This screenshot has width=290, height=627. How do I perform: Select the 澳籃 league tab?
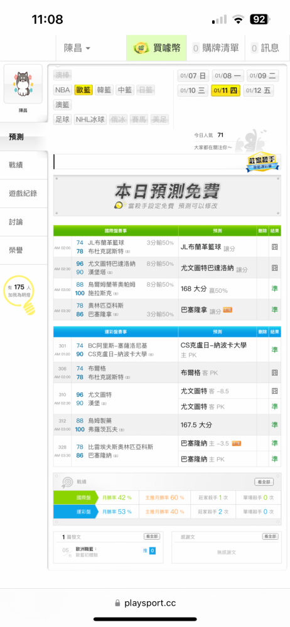pyautogui.click(x=63, y=105)
